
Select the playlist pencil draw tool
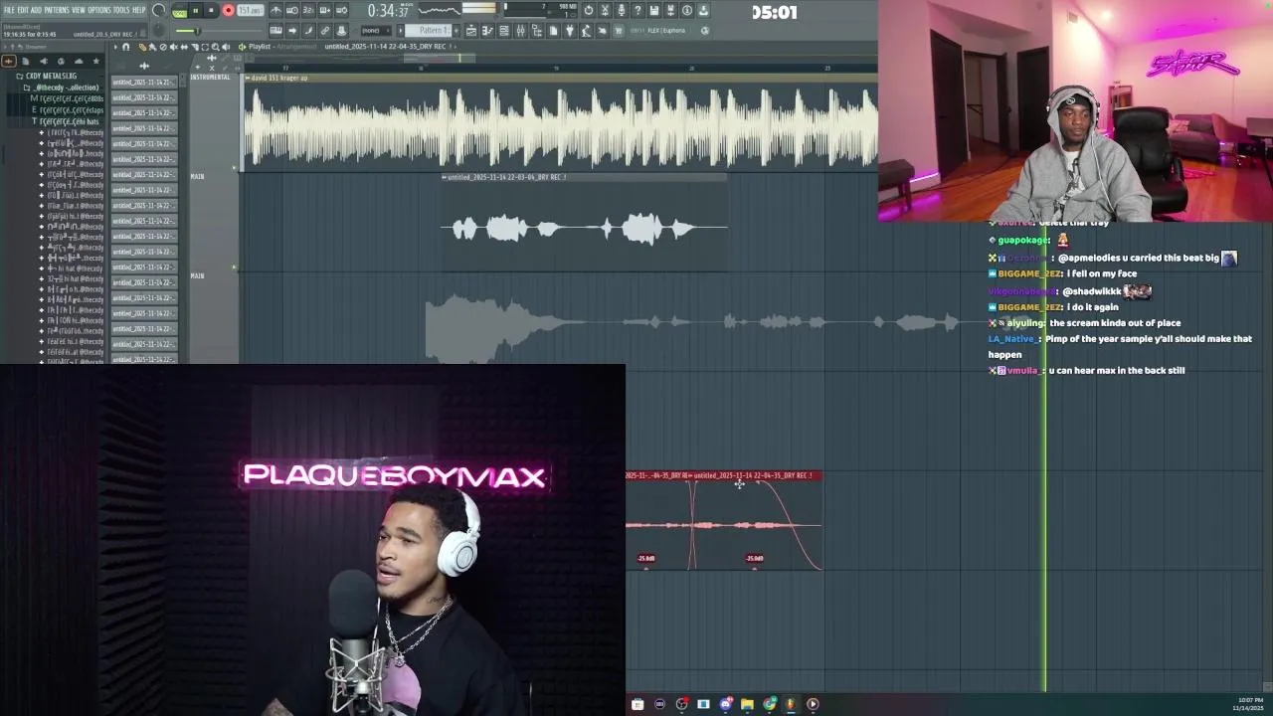(142, 47)
